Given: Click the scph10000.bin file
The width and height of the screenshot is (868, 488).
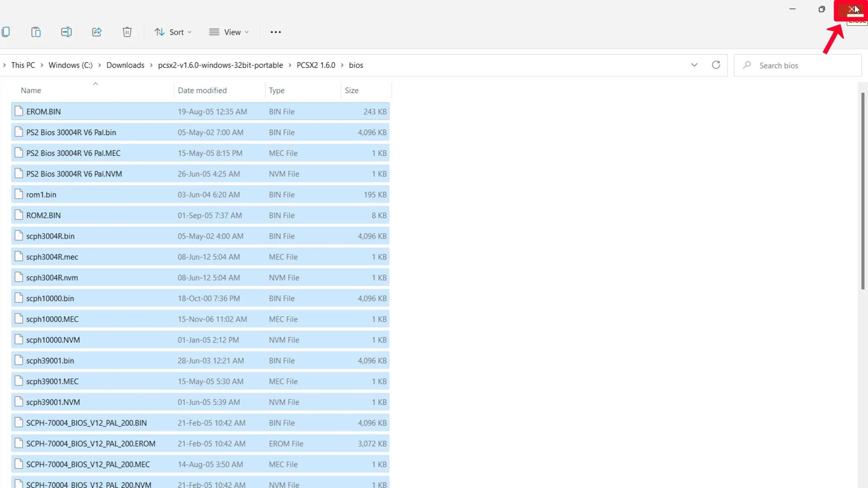Looking at the screenshot, I should point(50,298).
